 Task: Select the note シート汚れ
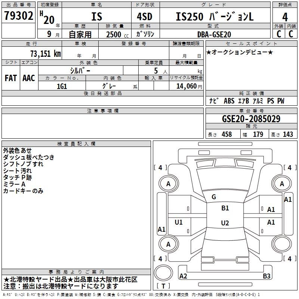(17, 171)
